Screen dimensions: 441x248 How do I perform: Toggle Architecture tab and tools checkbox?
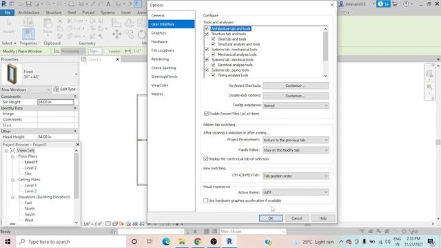click(x=207, y=29)
